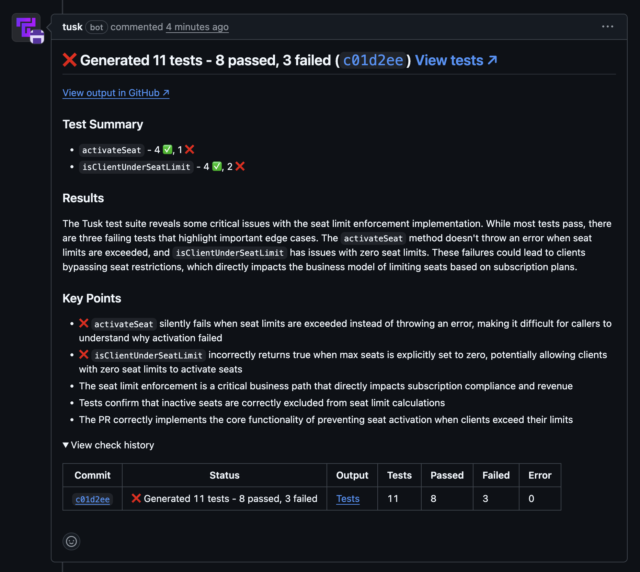640x572 pixels.
Task: Click the 4 minutes ago timestamp
Action: point(197,27)
